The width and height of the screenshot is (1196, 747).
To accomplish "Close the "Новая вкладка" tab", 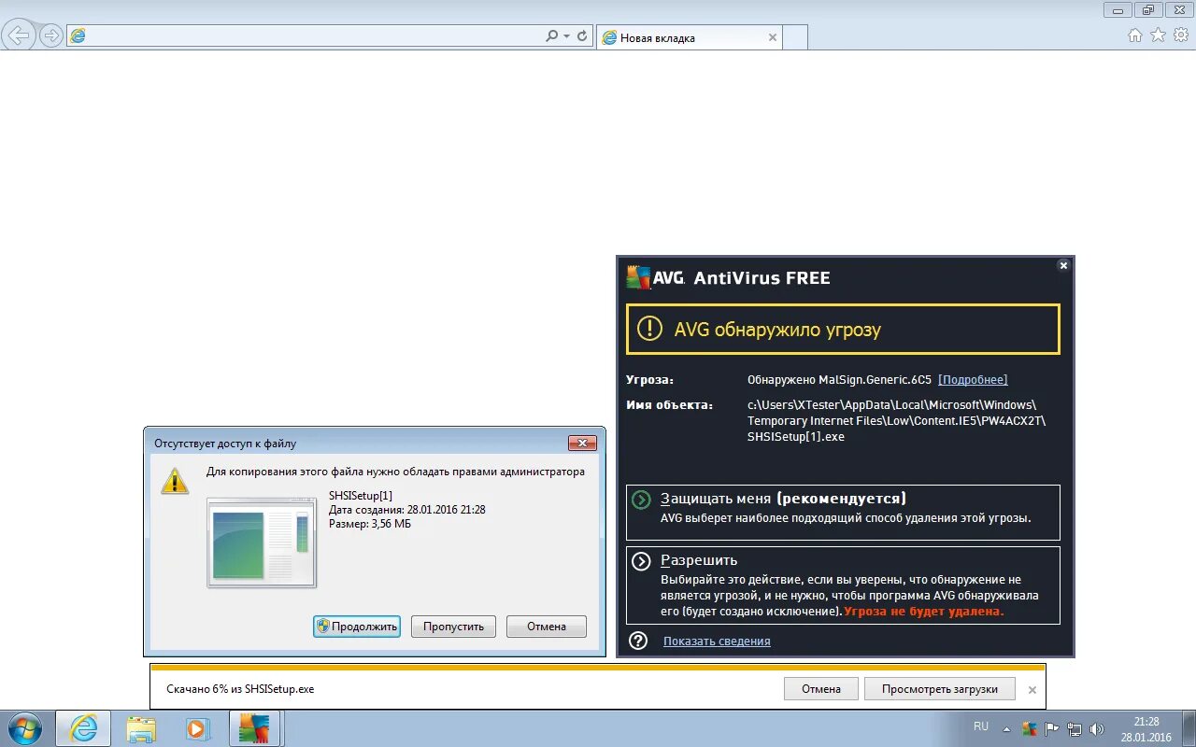I will [x=773, y=37].
